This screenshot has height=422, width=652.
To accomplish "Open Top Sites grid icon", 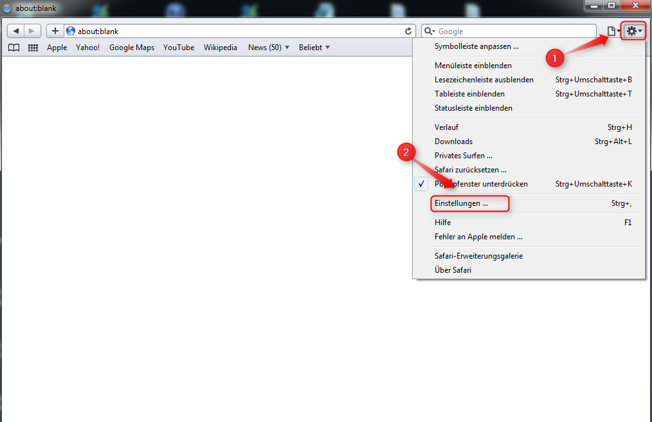I will point(33,48).
